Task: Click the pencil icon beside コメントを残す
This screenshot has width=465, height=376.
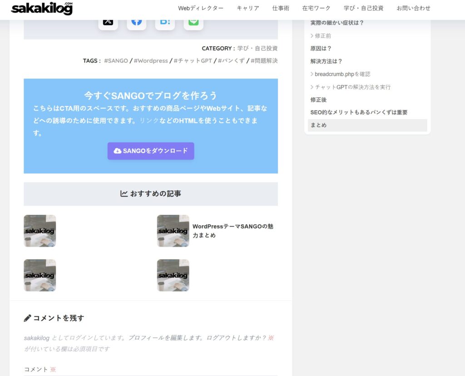Action: pos(27,318)
